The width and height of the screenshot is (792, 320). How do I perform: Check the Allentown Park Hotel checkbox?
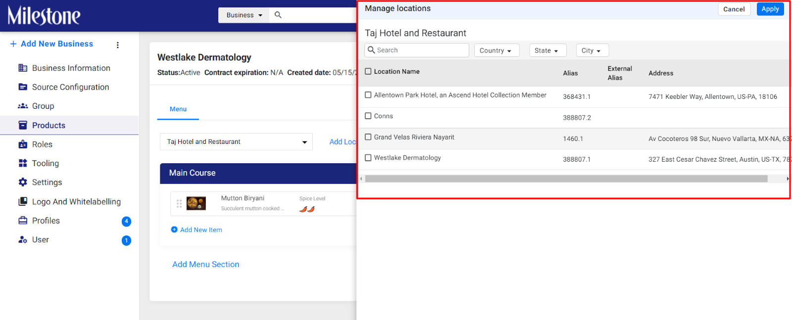coord(368,95)
